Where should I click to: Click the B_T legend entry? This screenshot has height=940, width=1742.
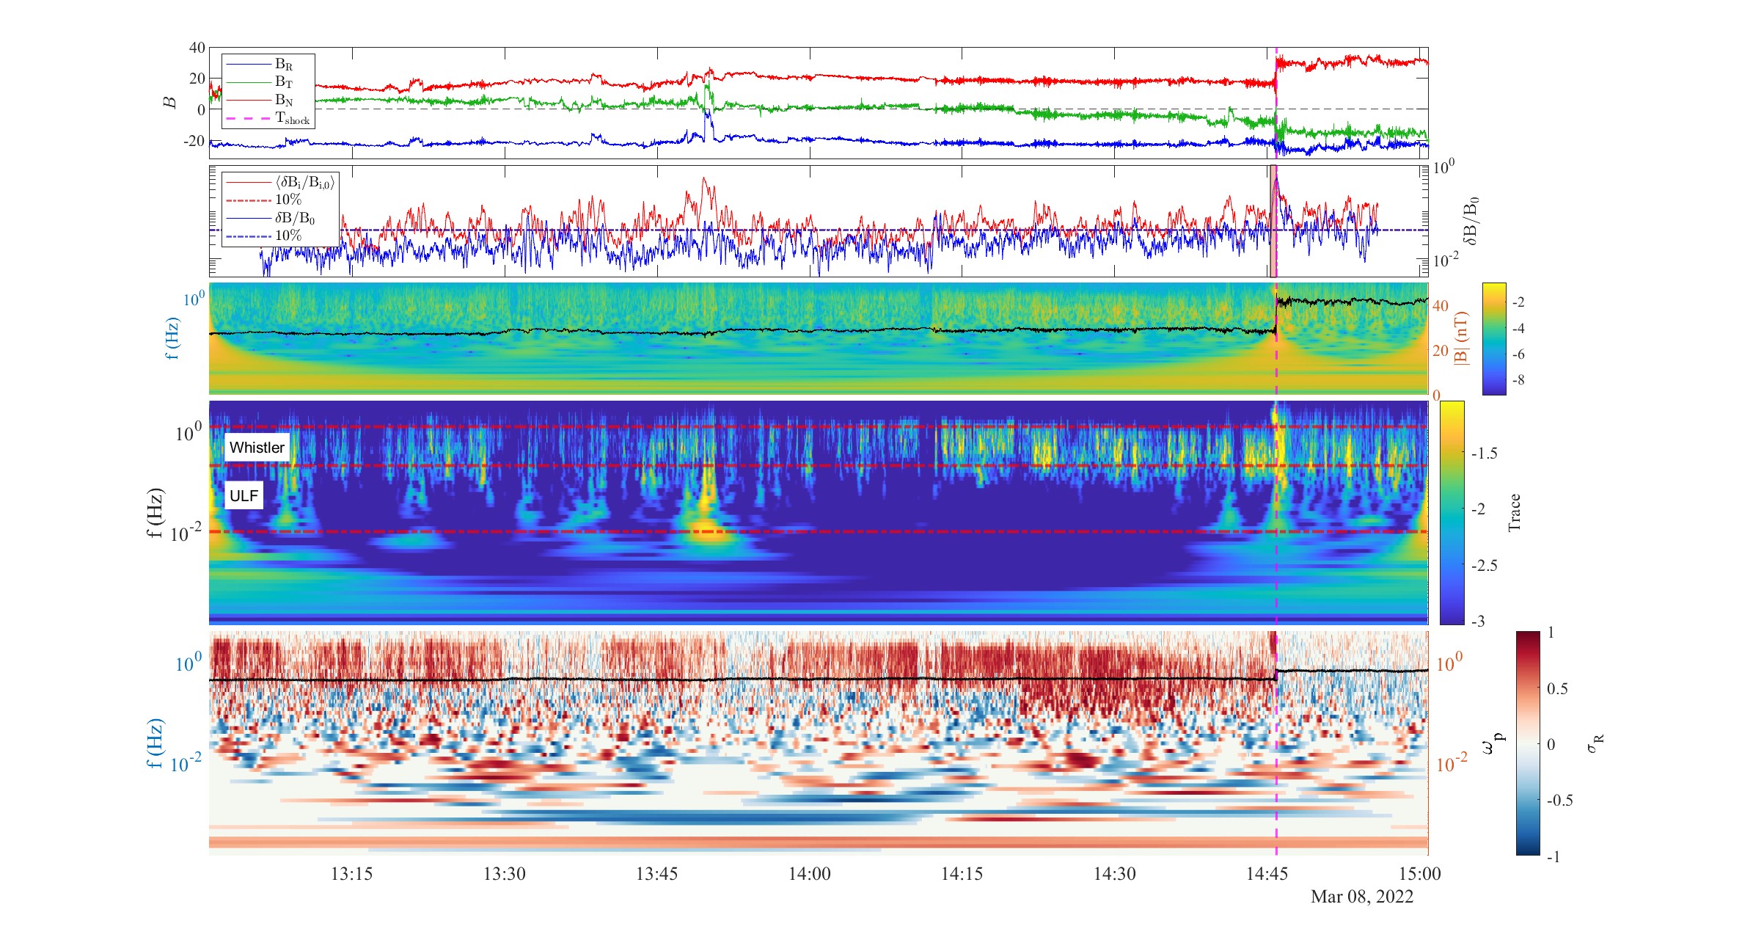(268, 82)
